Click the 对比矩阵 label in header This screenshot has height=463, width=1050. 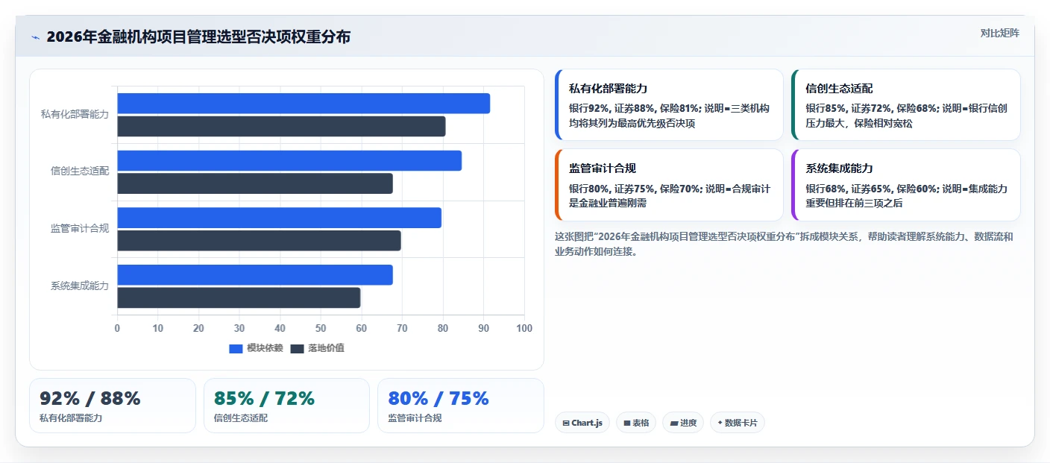[1000, 33]
